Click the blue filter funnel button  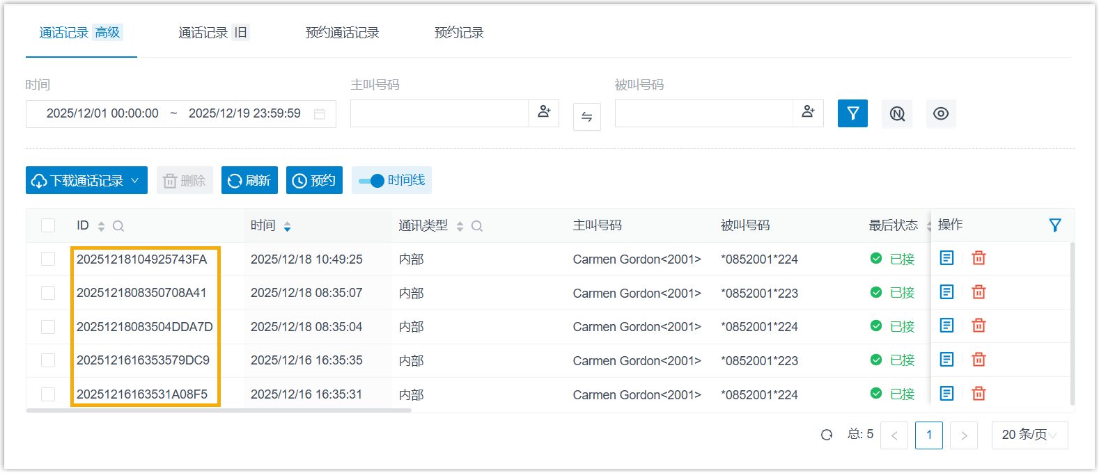click(852, 113)
